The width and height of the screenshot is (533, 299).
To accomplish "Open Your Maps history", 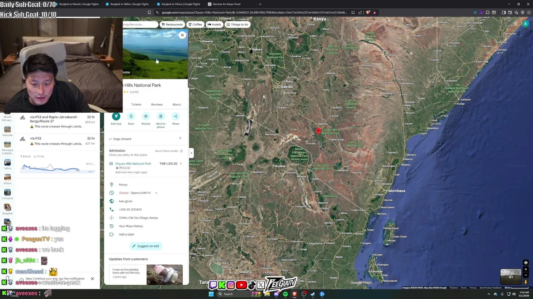I will point(131,226).
